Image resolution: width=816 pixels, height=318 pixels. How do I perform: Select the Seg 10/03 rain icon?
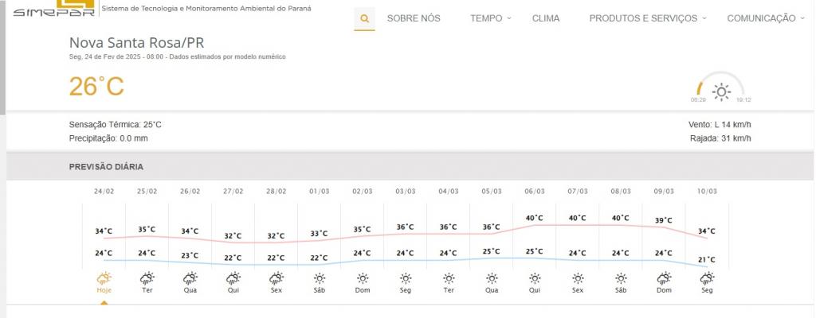click(706, 278)
